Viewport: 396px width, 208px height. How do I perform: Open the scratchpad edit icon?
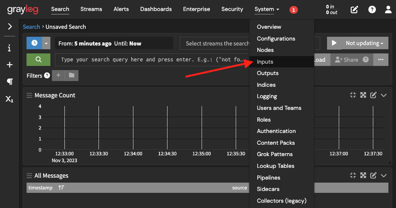pos(354,9)
